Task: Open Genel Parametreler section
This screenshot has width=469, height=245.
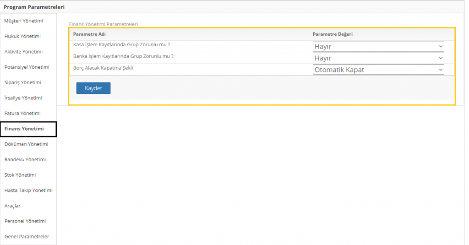Action: coord(27,237)
